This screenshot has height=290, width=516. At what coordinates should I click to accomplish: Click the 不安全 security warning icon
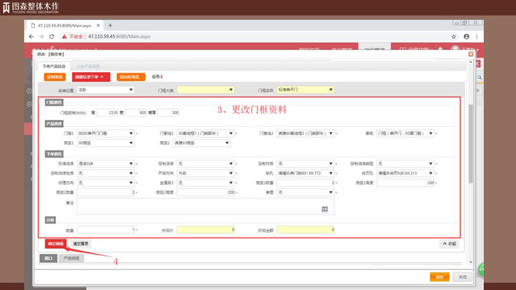[65, 37]
